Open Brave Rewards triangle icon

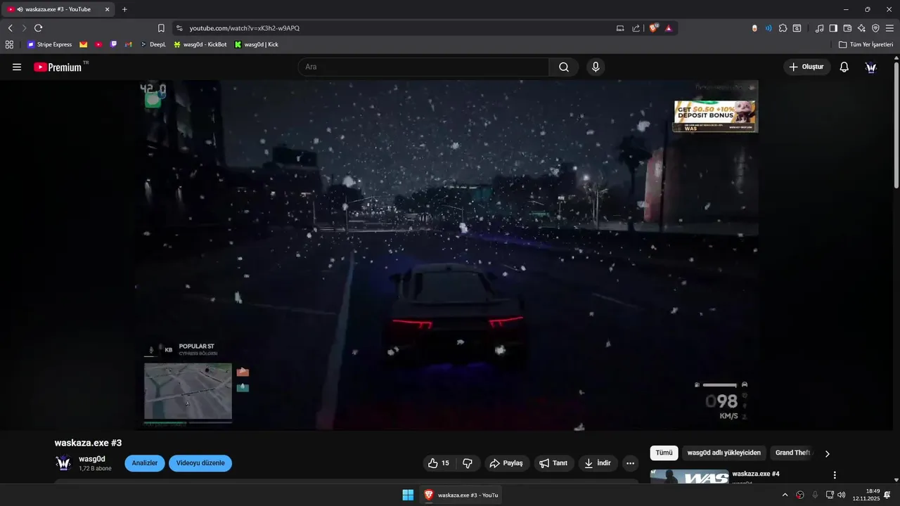click(x=669, y=28)
